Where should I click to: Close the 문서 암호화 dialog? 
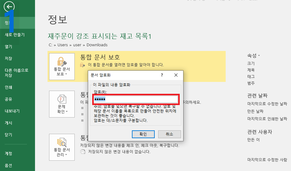pyautogui.click(x=176, y=75)
